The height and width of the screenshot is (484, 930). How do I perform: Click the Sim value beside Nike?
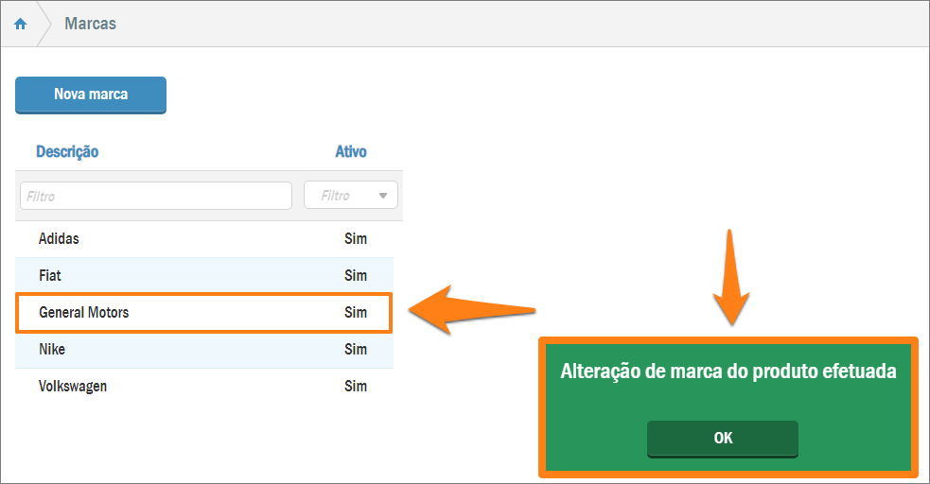(x=356, y=350)
